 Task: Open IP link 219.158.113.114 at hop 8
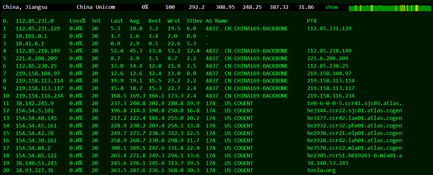[40, 81]
